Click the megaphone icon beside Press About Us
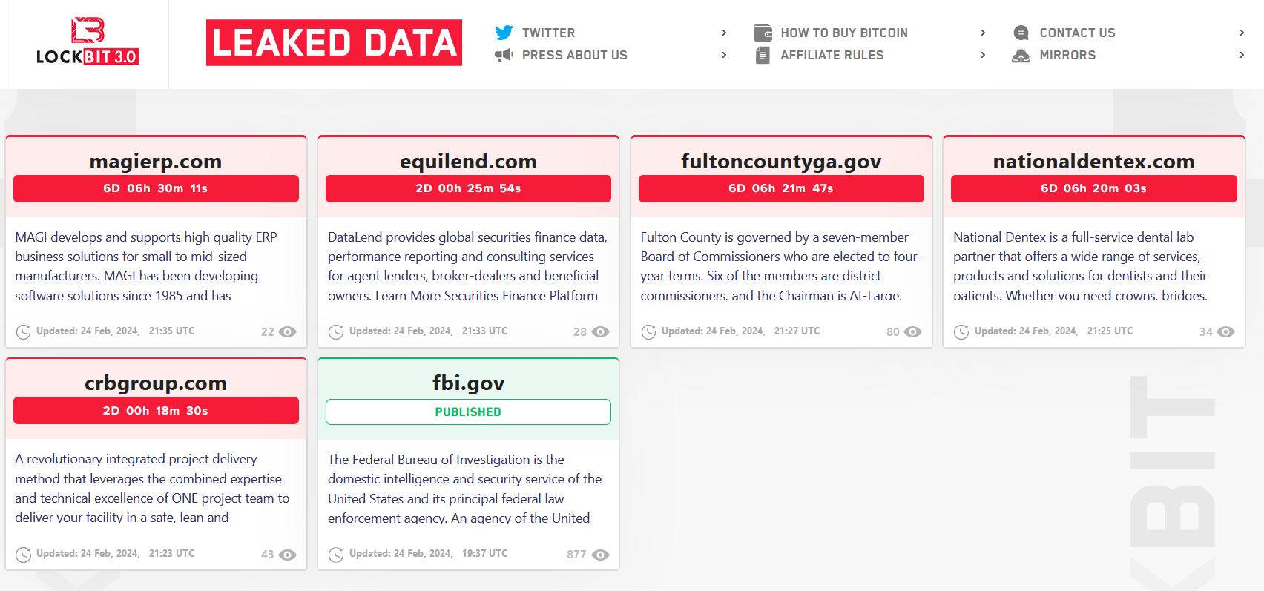This screenshot has height=591, width=1264. pos(504,55)
